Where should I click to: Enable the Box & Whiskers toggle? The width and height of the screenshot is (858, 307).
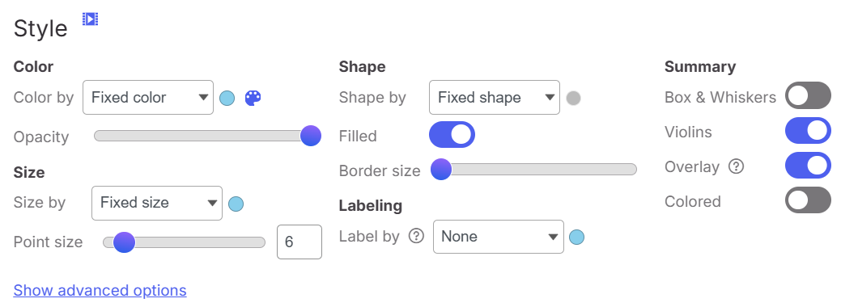808,95
